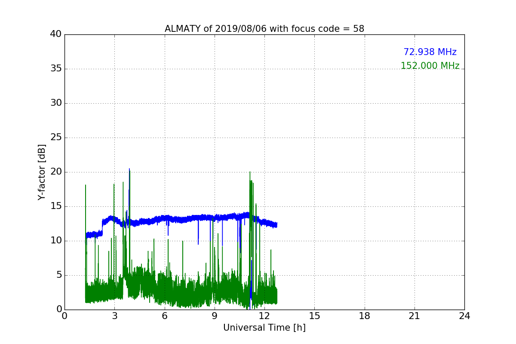Click the x-axis tick label '24'

[464, 316]
